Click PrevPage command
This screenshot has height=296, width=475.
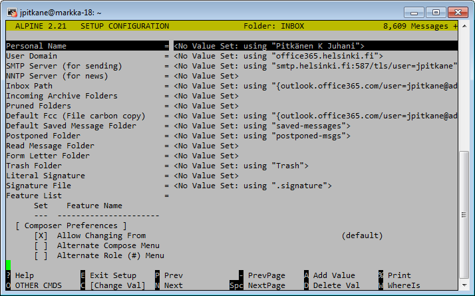coord(262,275)
